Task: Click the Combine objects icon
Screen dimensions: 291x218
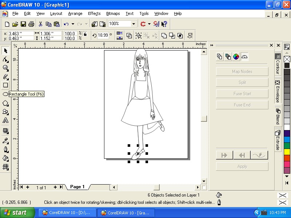Action: click(129, 36)
